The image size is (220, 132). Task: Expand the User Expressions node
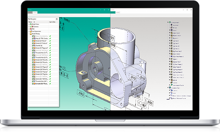29,31
